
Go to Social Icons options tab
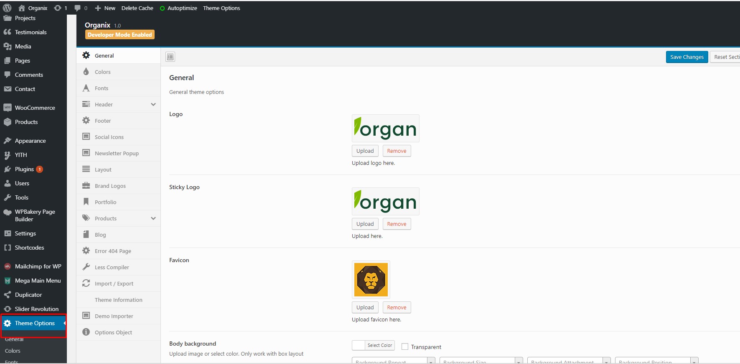119,137
